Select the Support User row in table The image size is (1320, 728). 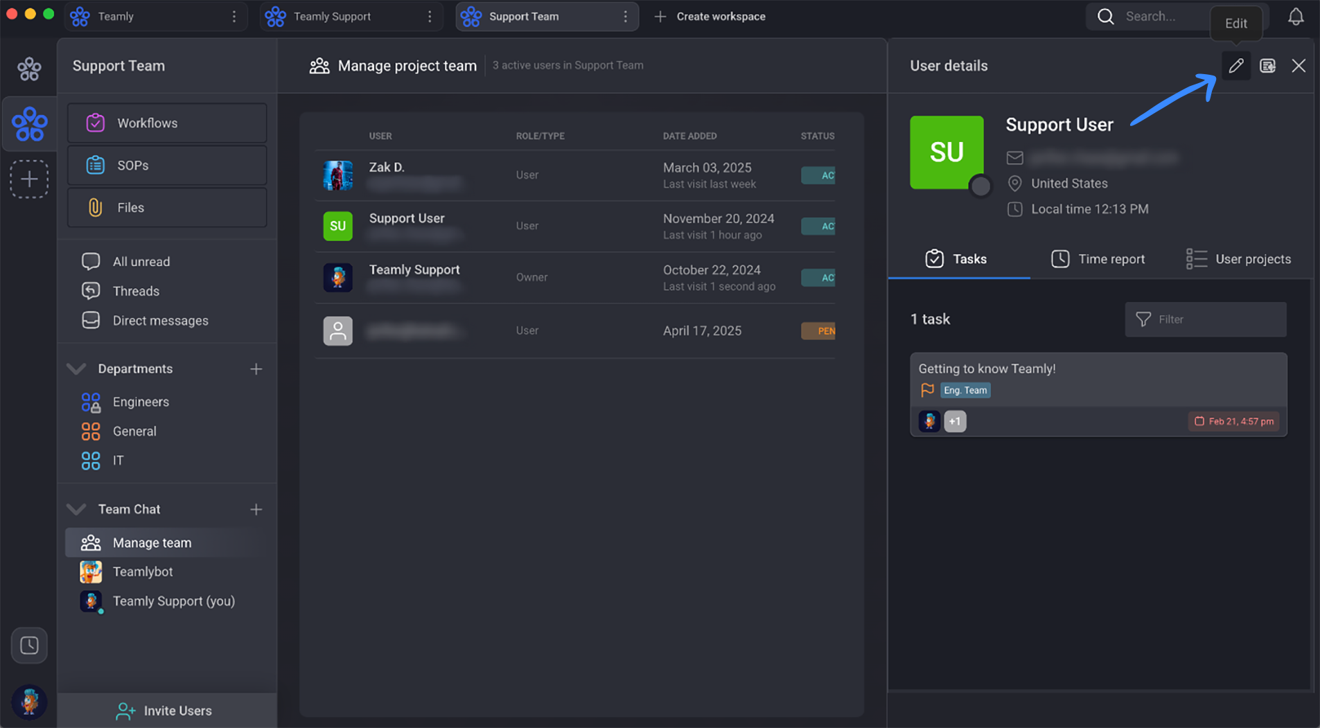pyautogui.click(x=575, y=227)
